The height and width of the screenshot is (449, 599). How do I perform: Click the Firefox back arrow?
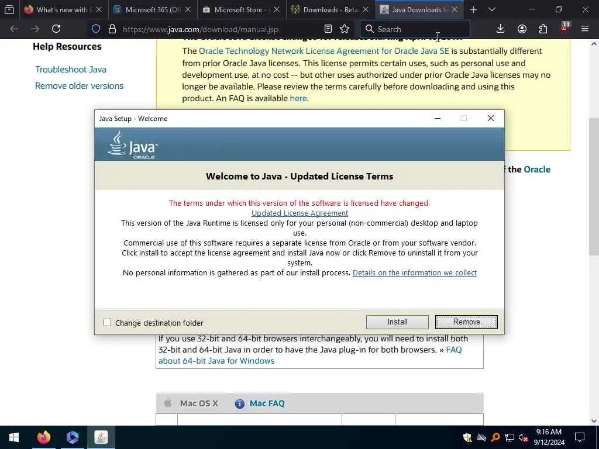14,29
